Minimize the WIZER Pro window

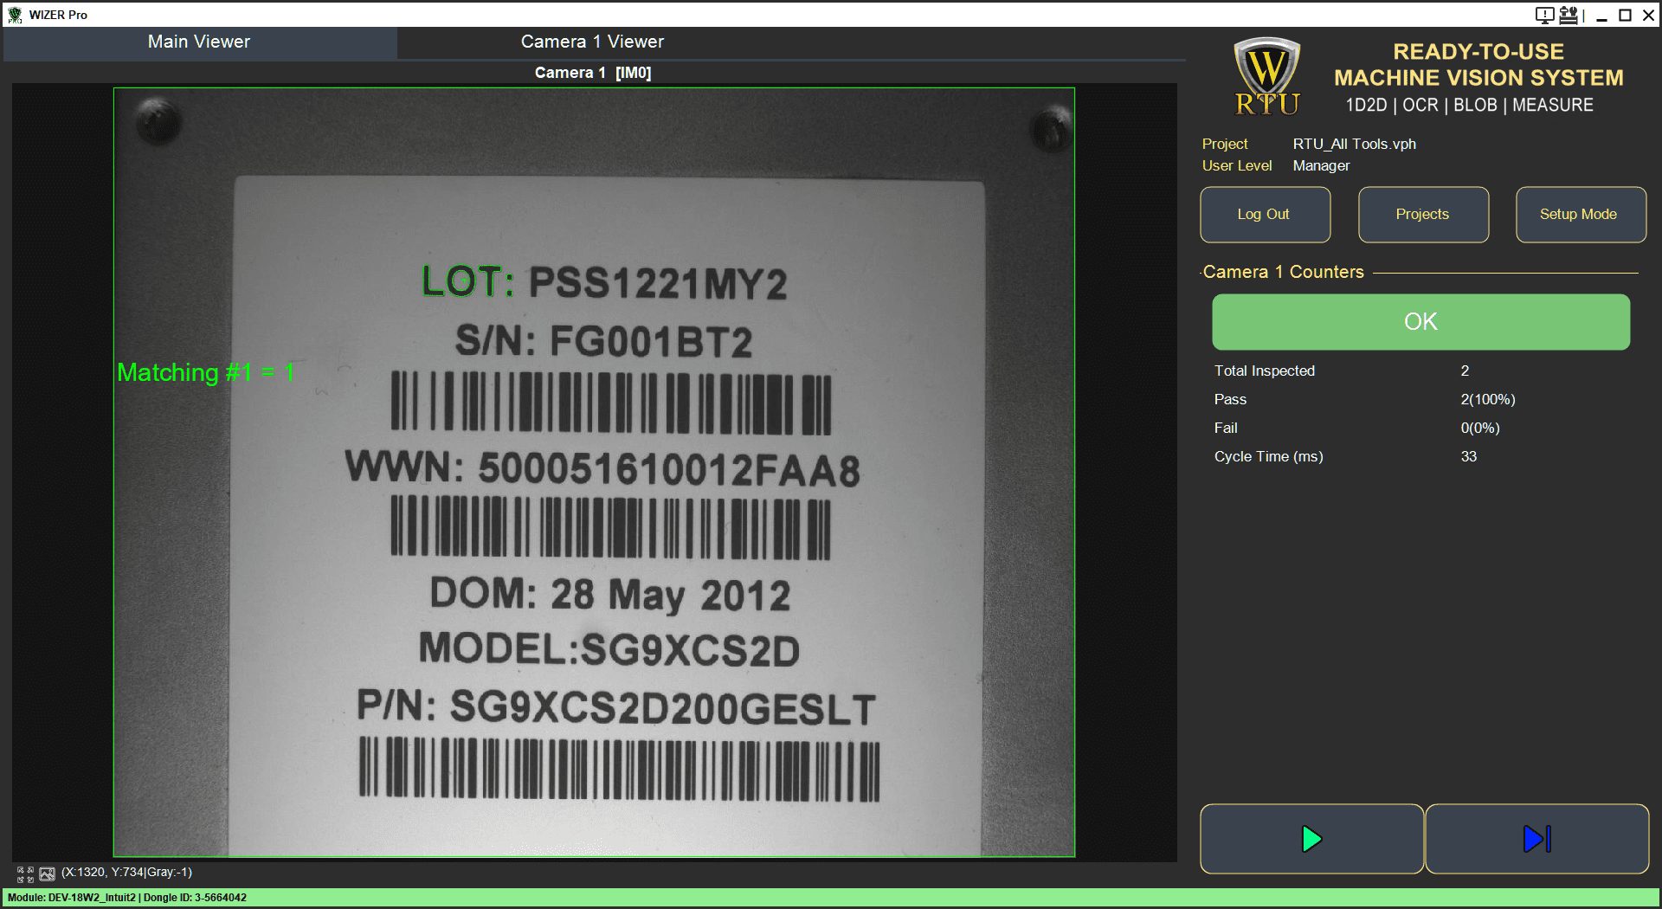[x=1602, y=15]
